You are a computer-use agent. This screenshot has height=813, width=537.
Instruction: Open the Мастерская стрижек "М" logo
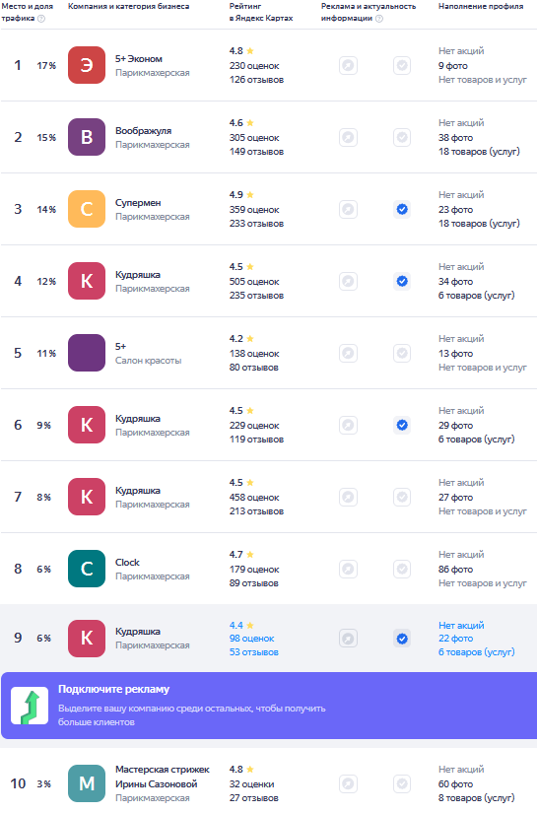(x=87, y=783)
